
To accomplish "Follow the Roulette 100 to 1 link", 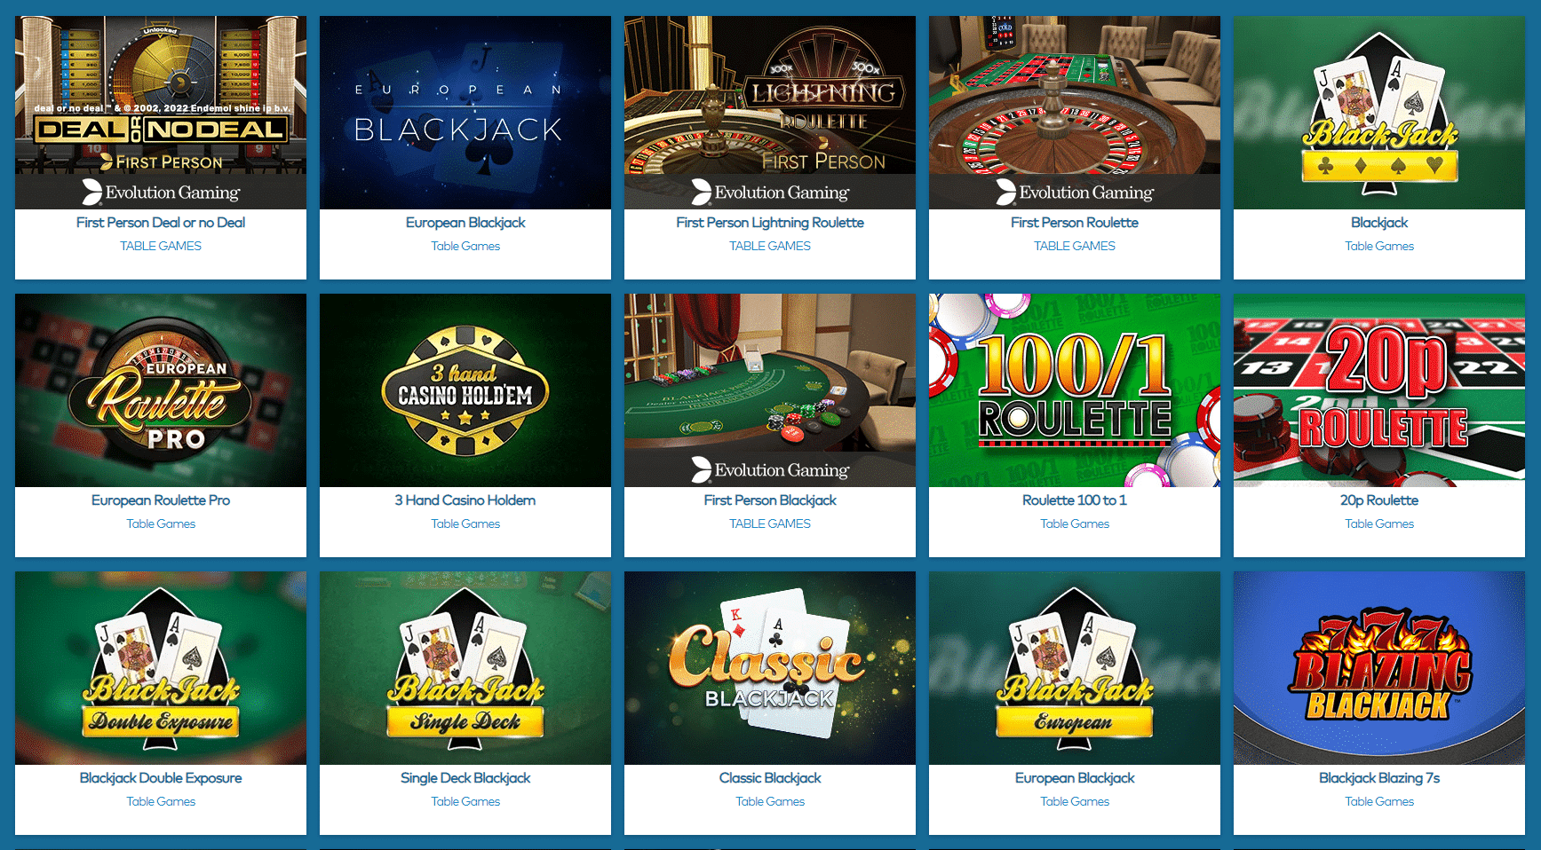I will point(1075,500).
